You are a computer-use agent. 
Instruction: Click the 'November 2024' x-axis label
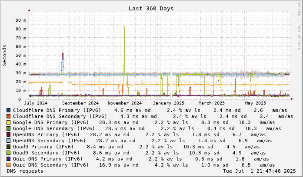[x=125, y=103]
